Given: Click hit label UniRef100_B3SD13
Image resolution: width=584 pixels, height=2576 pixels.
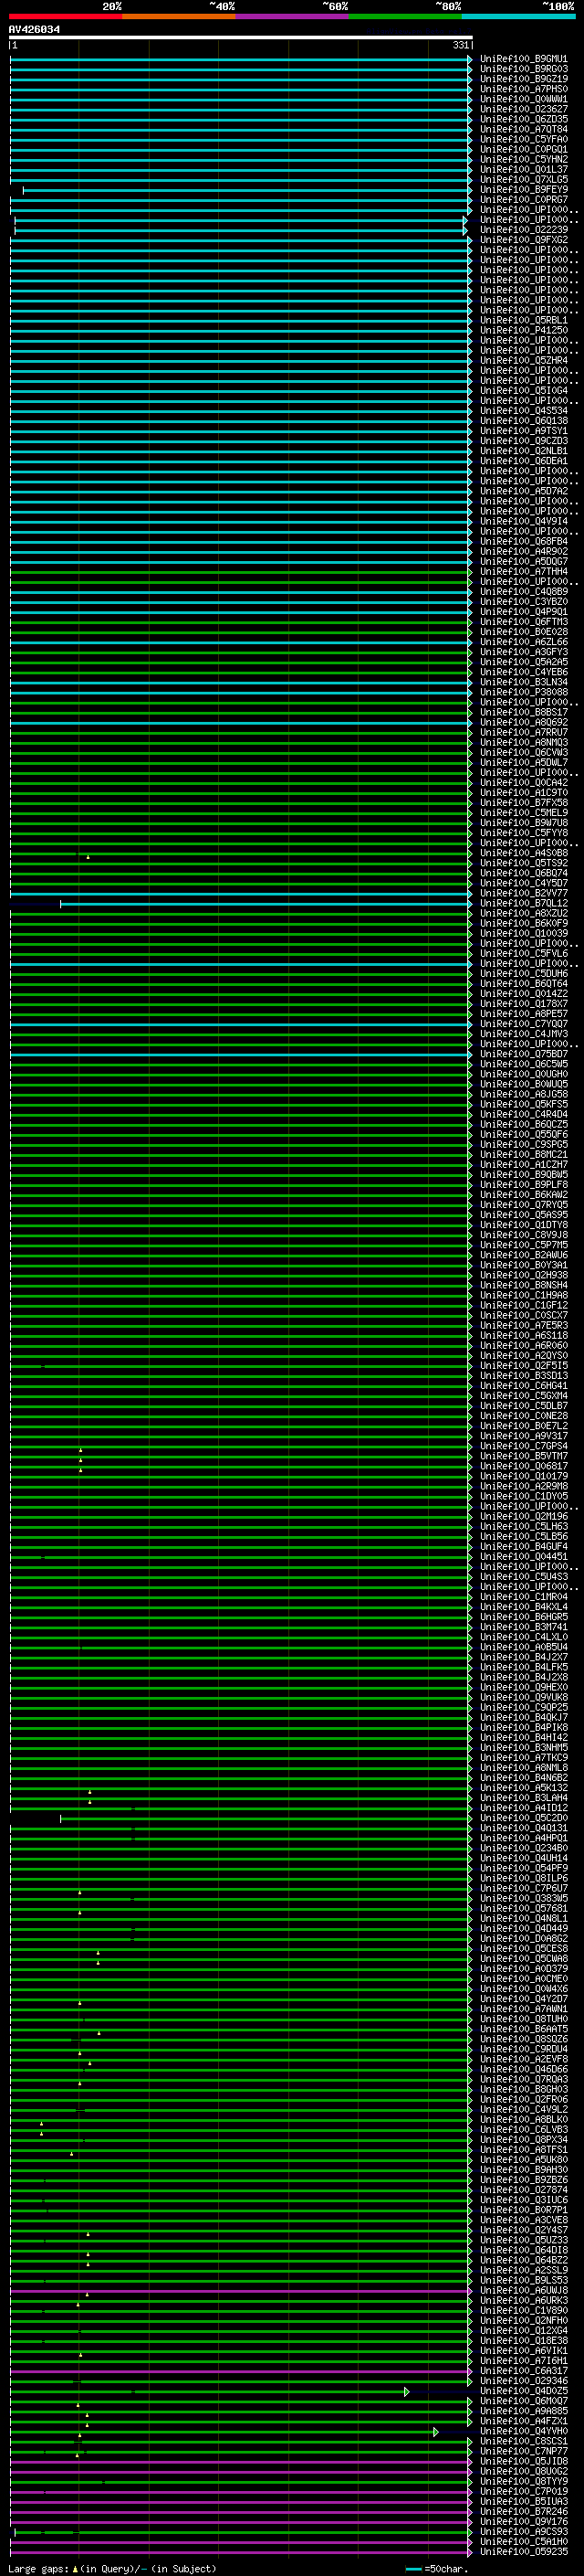Looking at the screenshot, I should 523,1375.
